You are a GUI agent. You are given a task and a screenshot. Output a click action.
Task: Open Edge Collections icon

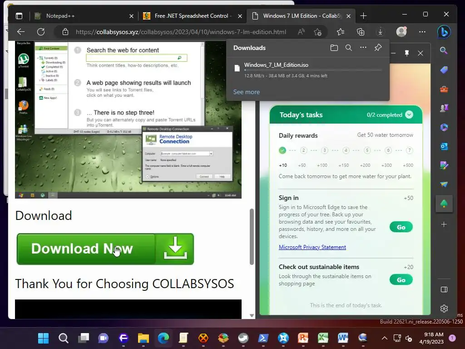coord(361,32)
